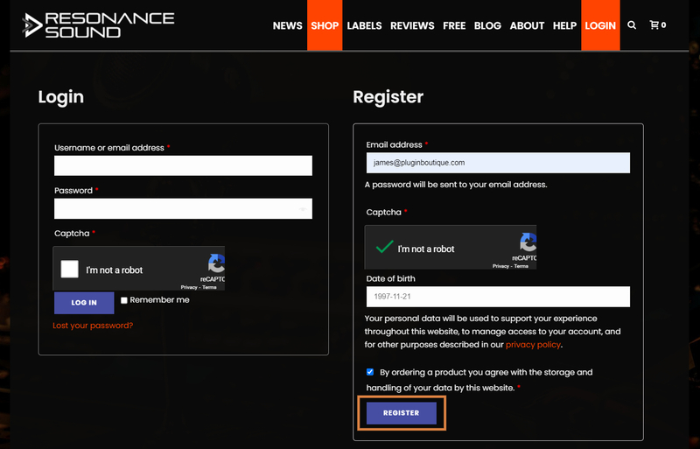Click "A password will be sent" notice text
Viewport: 700px width, 449px height.
click(456, 185)
